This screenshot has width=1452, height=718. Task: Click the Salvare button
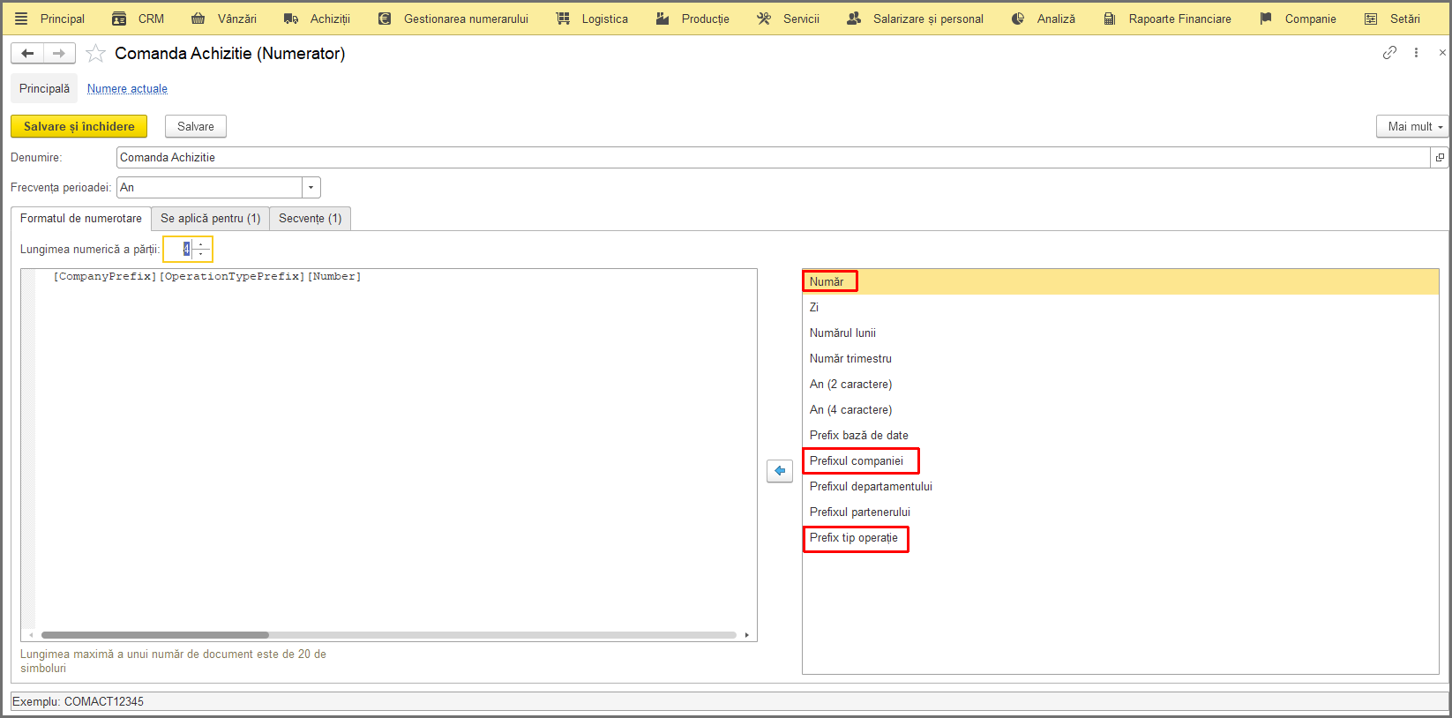pyautogui.click(x=196, y=126)
